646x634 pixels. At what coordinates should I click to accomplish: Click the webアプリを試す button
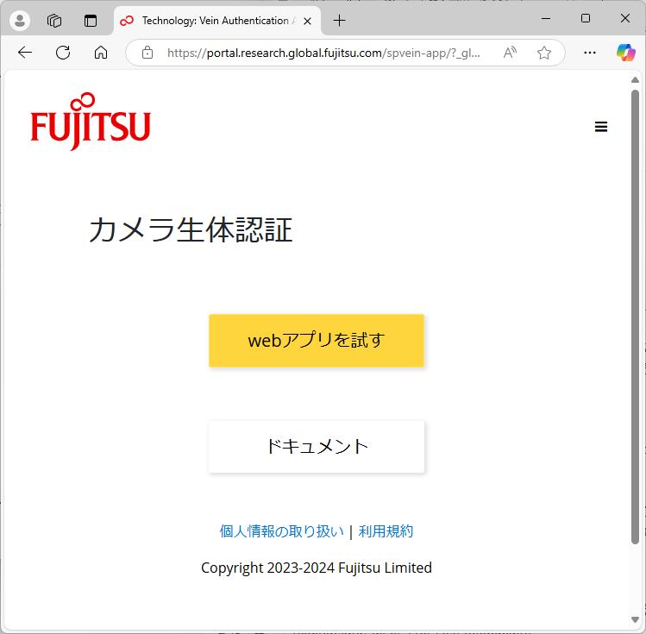(317, 340)
